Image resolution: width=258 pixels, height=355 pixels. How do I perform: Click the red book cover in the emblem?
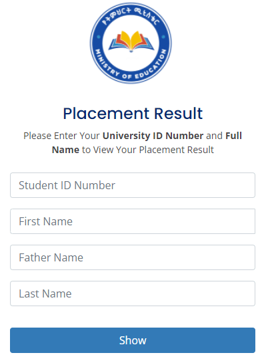[x=116, y=39]
